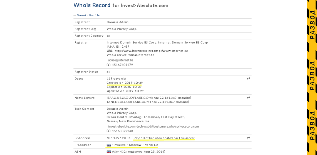Click the IP Address label
Screen dimensions: 317x155
(x=83, y=138)
